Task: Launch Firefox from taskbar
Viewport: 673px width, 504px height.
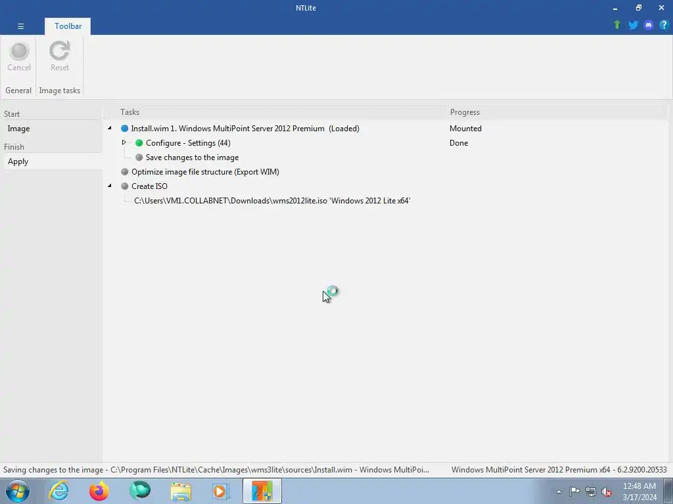Action: [99, 491]
